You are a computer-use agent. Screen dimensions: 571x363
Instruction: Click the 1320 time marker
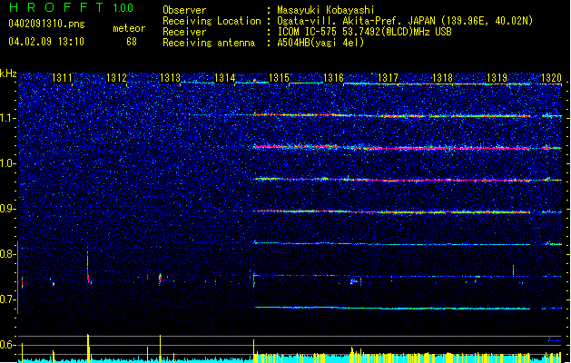pos(551,78)
